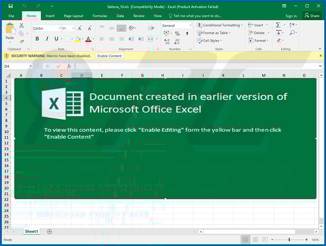Apply the red Font Color A

88,39
